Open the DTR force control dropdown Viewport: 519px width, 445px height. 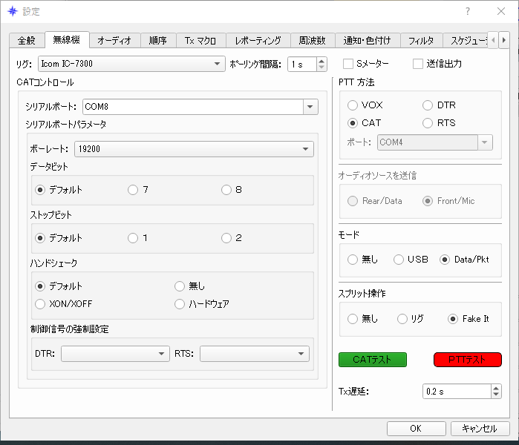coord(115,354)
